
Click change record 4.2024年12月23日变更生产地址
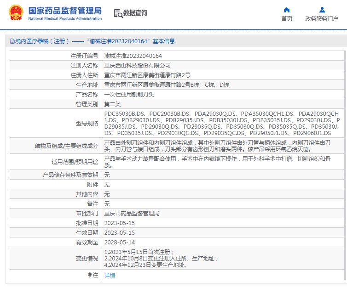pyautogui.click(x=145, y=265)
